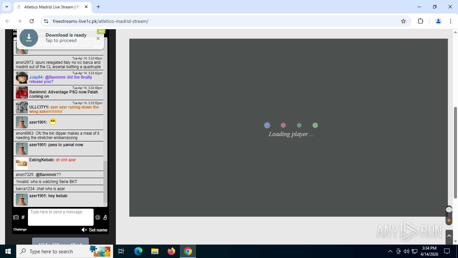Open the text formatting A icon

point(105,217)
